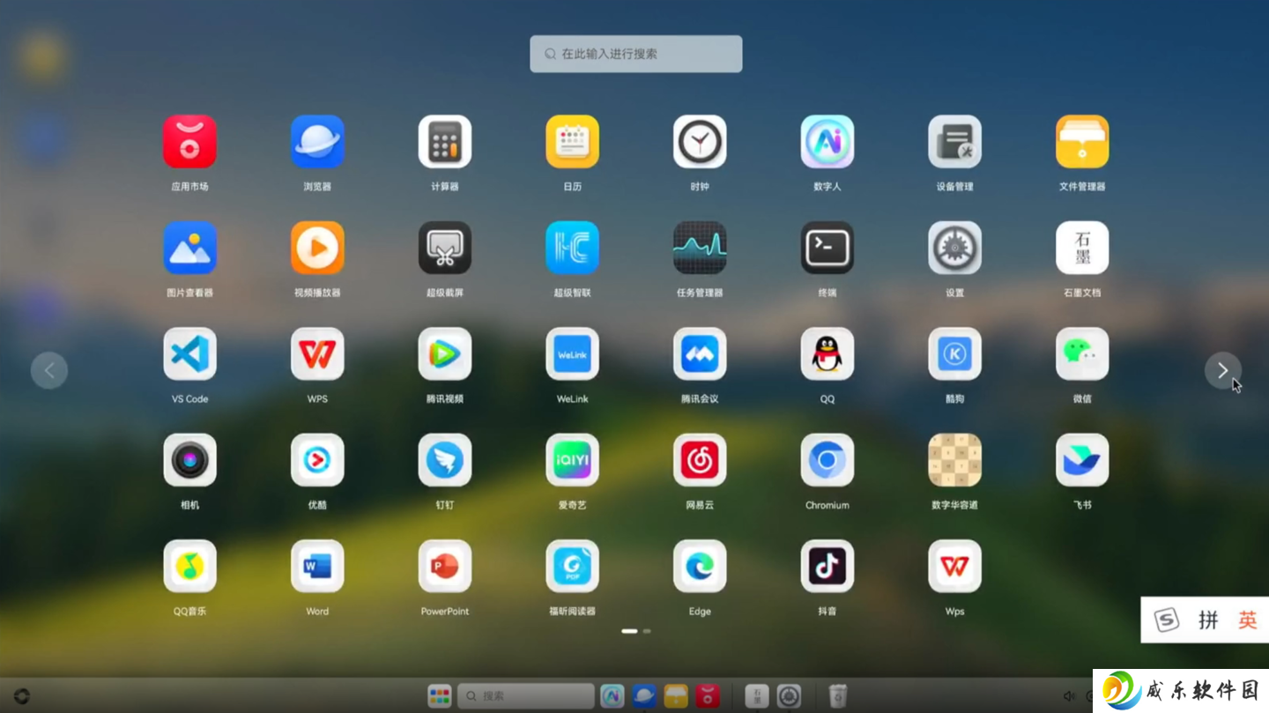Open the 日历 calendar app
Image resolution: width=1269 pixels, height=713 pixels.
tap(572, 142)
